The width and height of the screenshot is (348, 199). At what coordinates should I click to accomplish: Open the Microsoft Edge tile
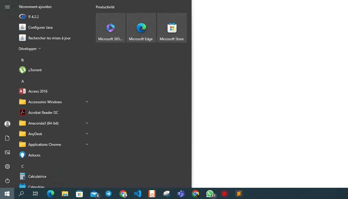coord(141,28)
